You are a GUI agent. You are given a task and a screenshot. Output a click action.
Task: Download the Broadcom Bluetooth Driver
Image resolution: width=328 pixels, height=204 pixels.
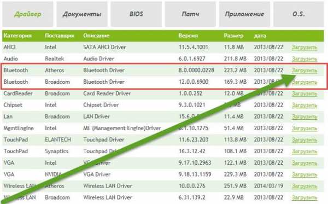(304, 82)
